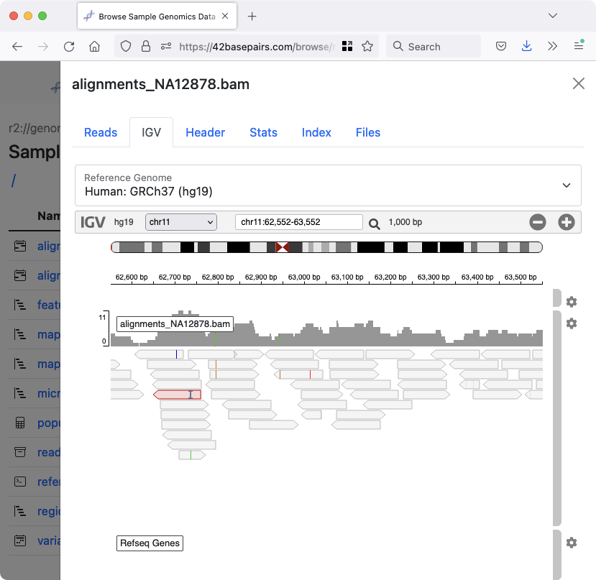Zoom out using the minus button
This screenshot has height=580, width=596.
538,222
